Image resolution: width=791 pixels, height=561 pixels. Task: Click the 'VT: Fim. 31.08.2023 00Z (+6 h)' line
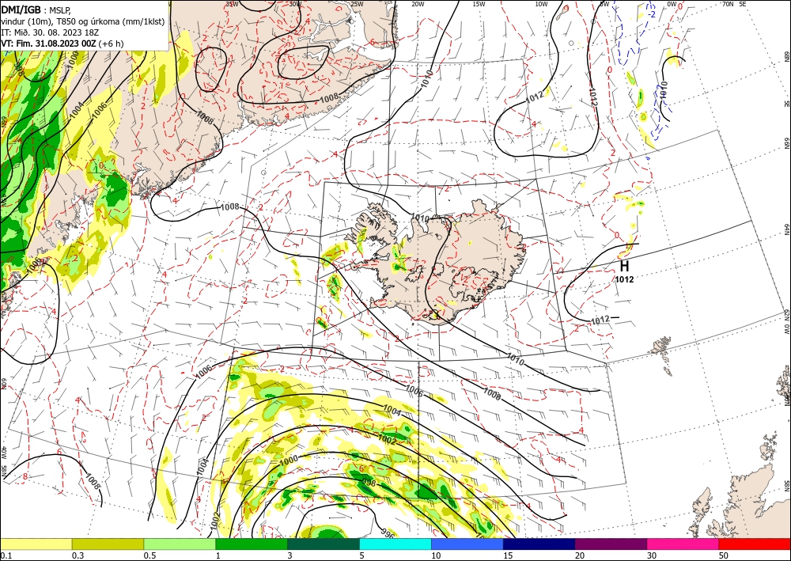pos(62,44)
